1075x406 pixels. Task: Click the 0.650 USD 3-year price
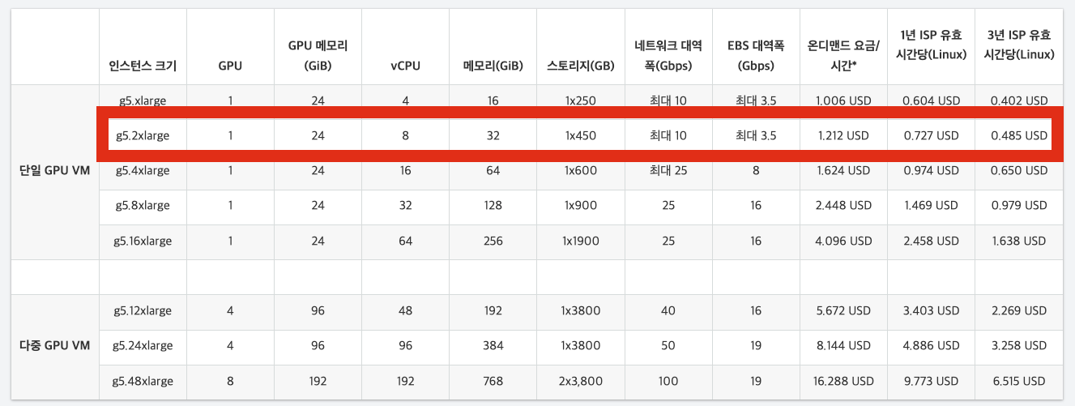pos(1018,170)
